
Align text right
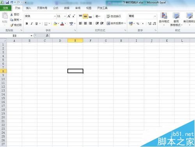point(90,23)
